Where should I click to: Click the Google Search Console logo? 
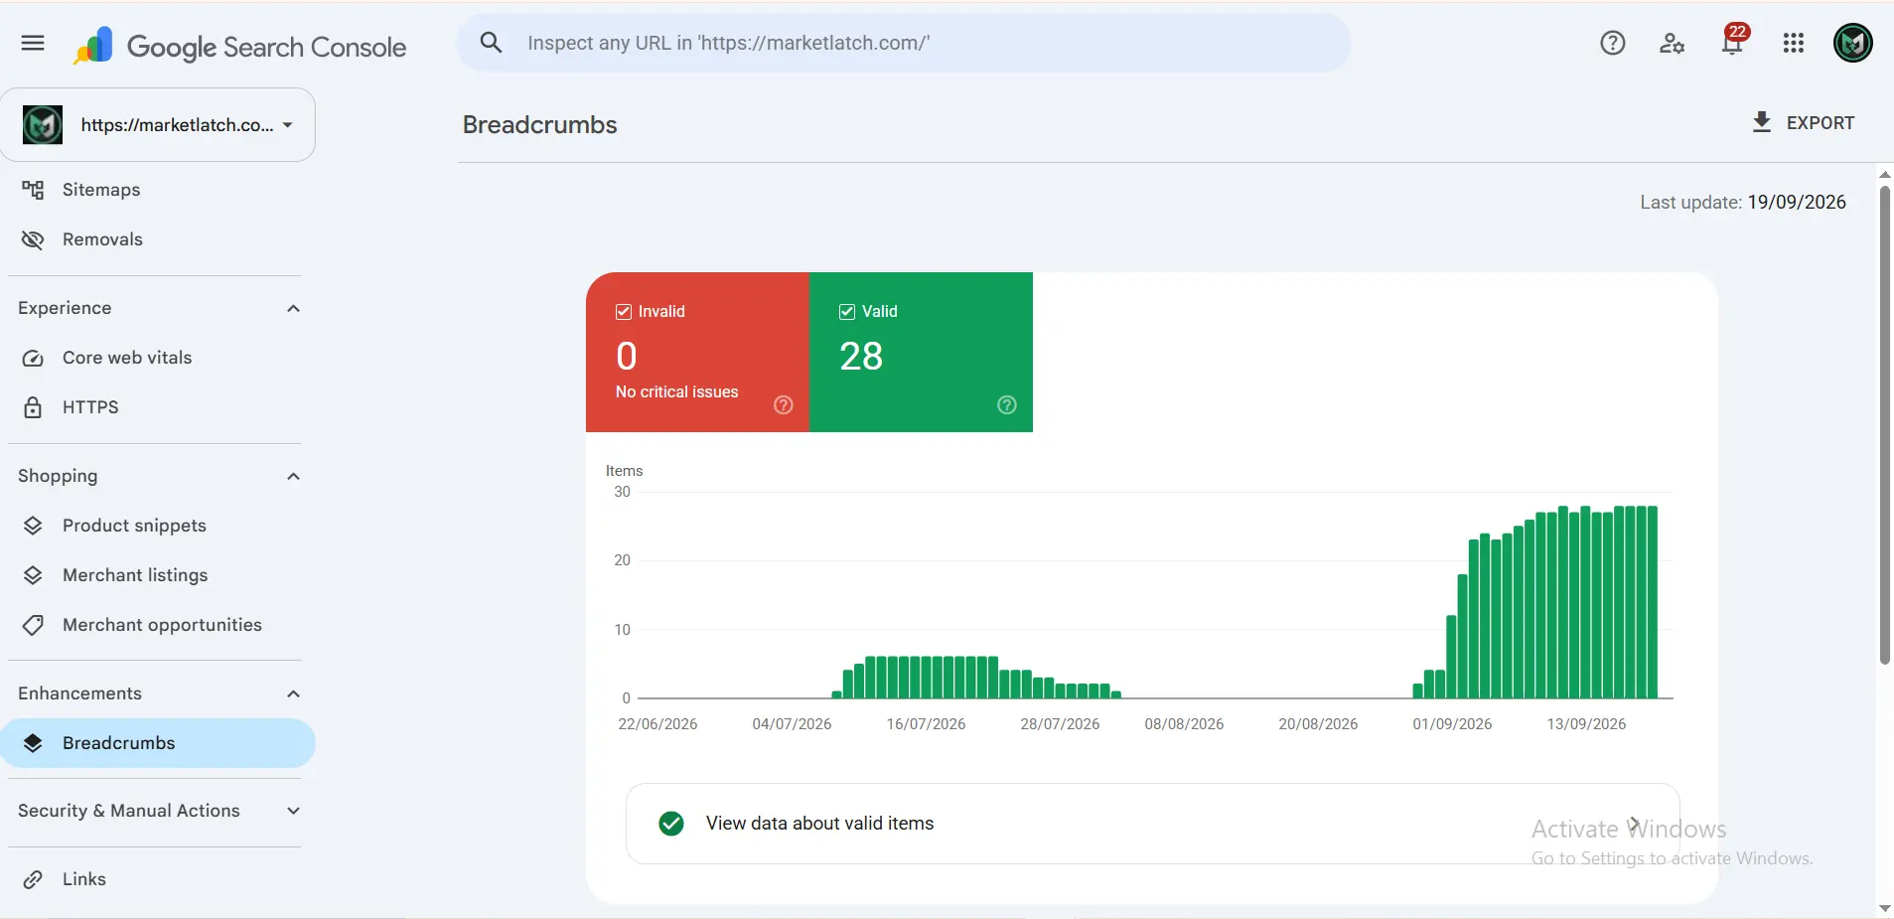pos(239,47)
